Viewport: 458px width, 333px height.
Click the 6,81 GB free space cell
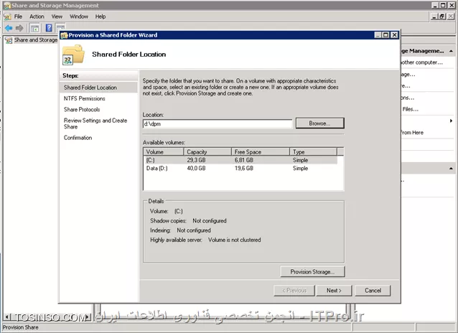(x=244, y=160)
